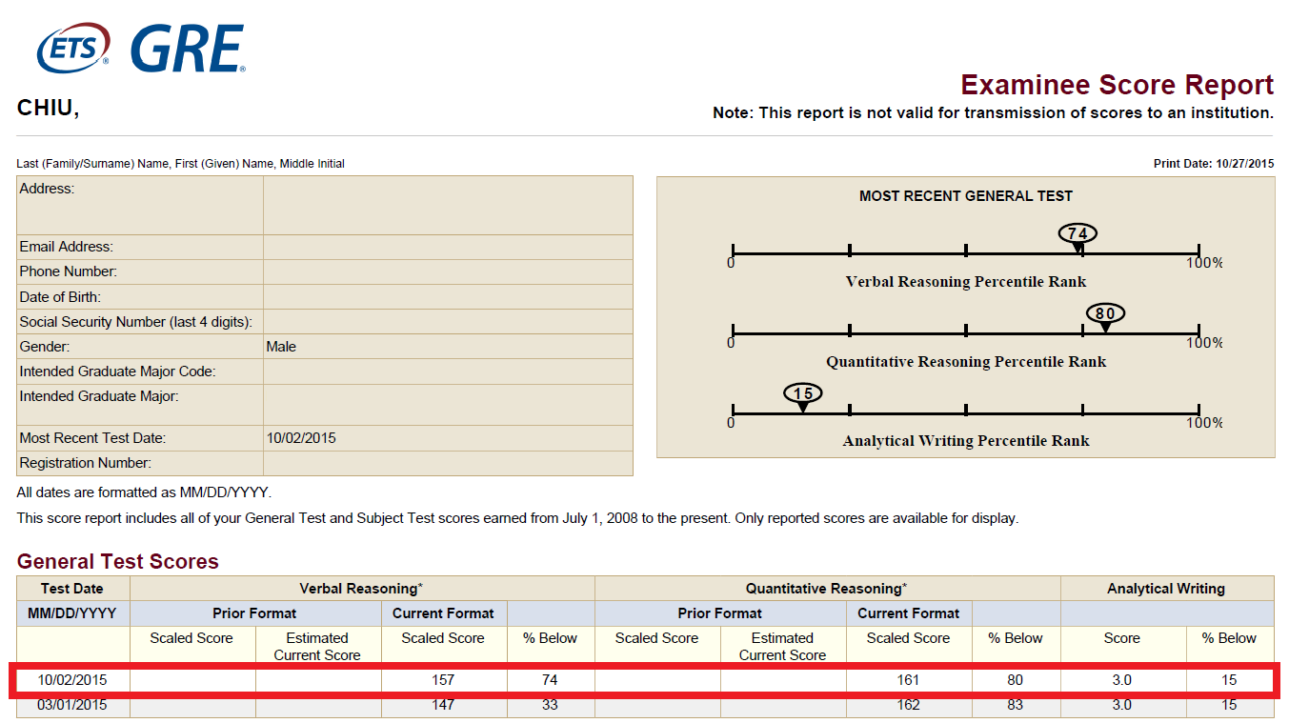This screenshot has width=1289, height=723.
Task: Click the Quantitative Reasoning Percentile Rank caption
Action: click(x=966, y=362)
